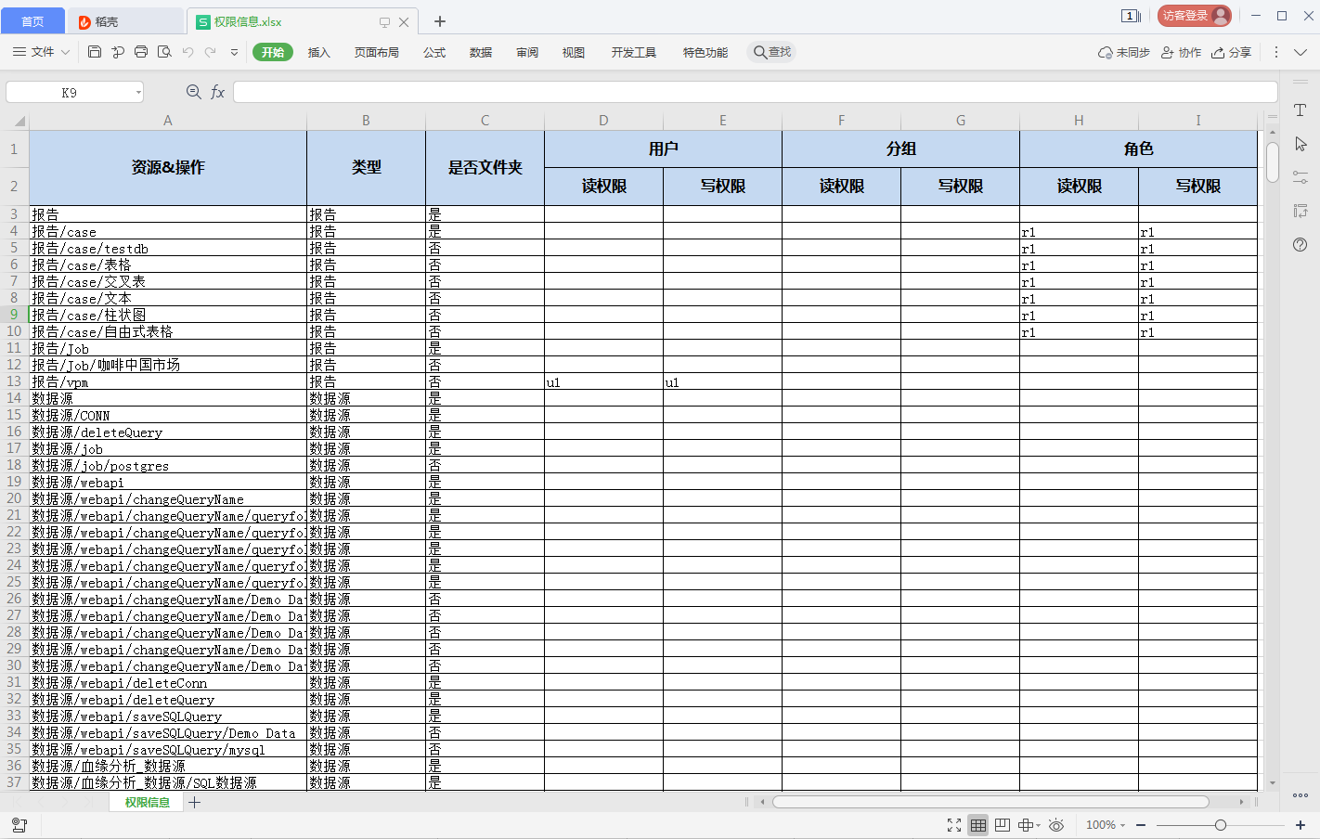The height and width of the screenshot is (839, 1320).
Task: Toggle eye protection mode icon
Action: coord(1056,825)
